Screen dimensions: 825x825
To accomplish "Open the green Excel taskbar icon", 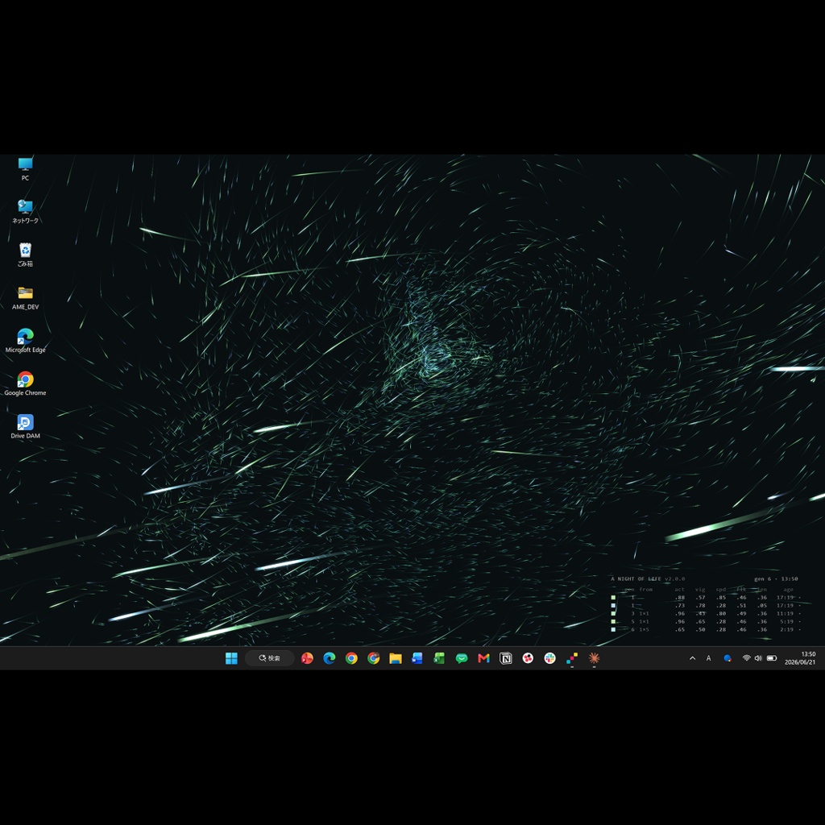I will (439, 658).
